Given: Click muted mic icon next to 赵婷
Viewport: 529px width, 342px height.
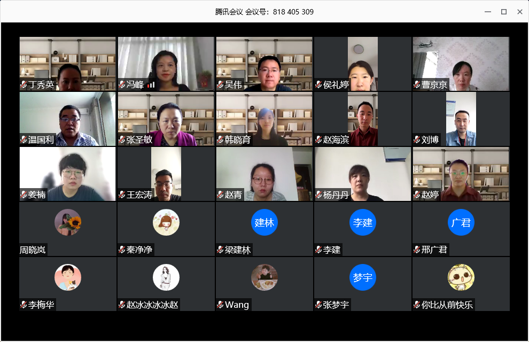Looking at the screenshot, I should [x=417, y=195].
